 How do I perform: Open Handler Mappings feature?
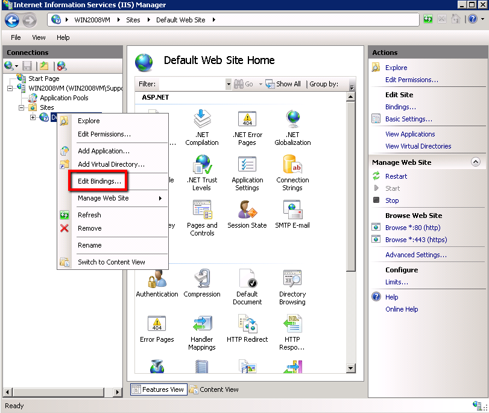click(202, 333)
